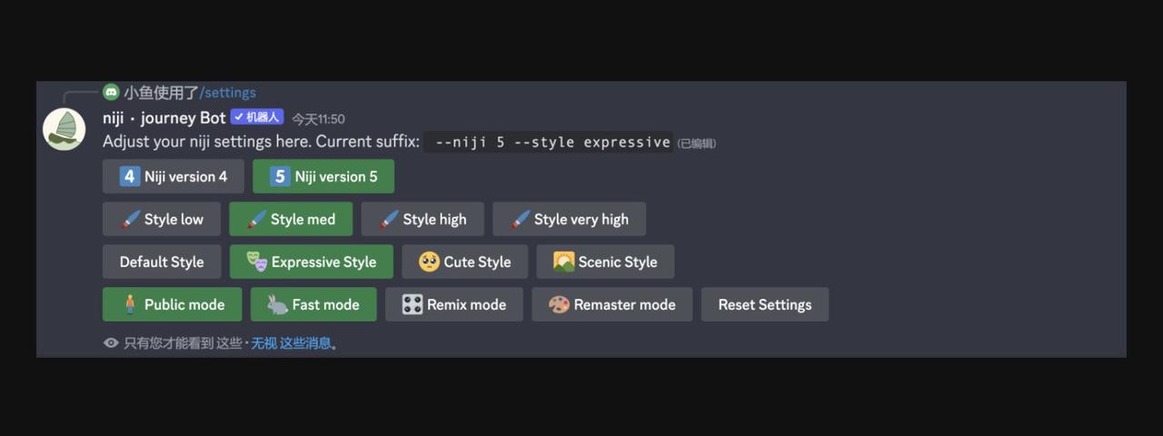The height and width of the screenshot is (436, 1163).
Task: Pick Style very high
Action: click(x=569, y=219)
